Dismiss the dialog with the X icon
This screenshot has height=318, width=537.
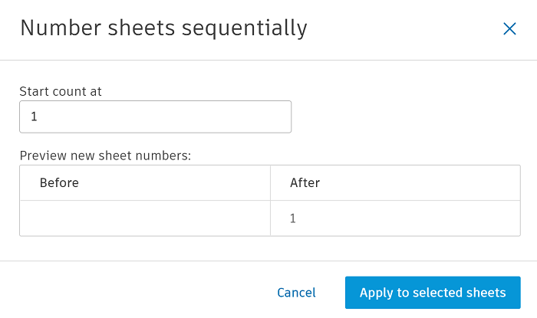[509, 29]
